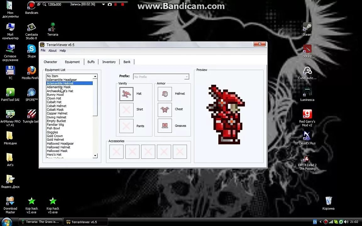Select Hero's Hat in list
The image size is (362, 226).
point(69,154)
